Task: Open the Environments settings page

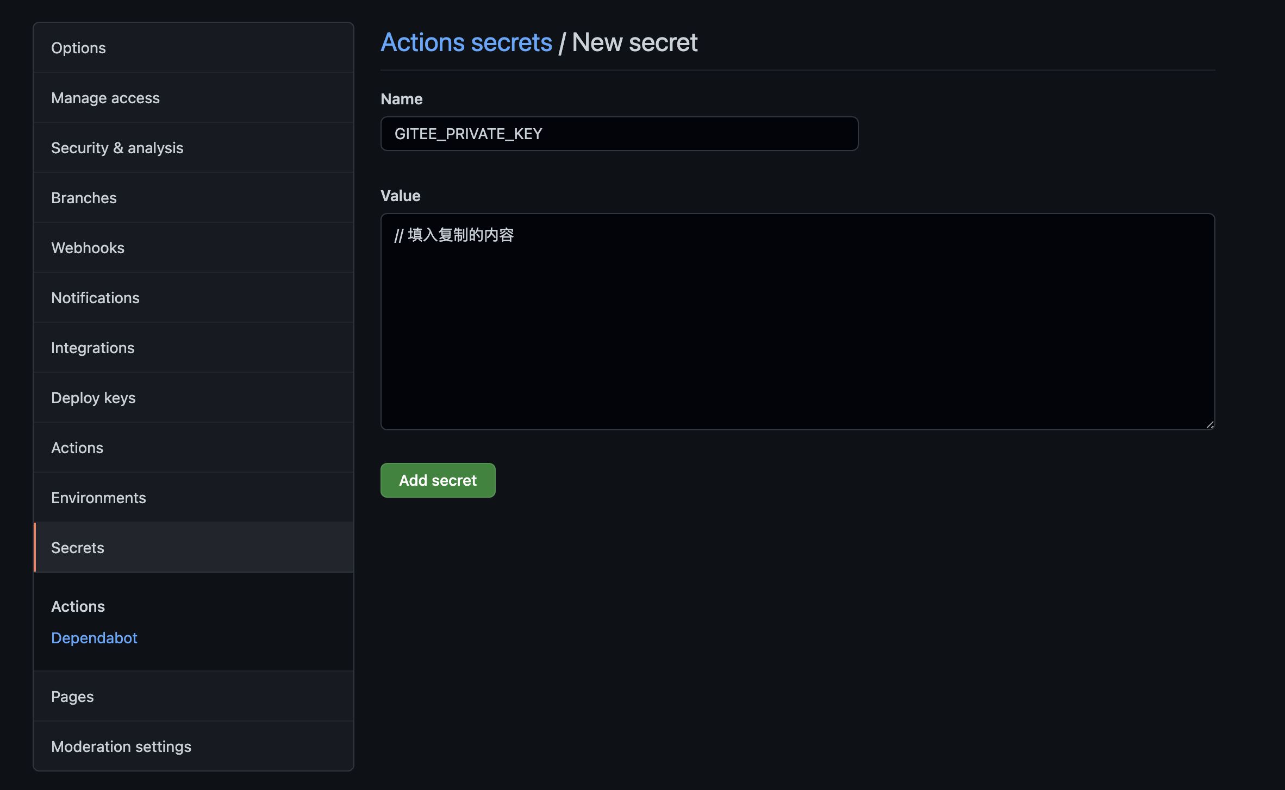Action: coord(98,498)
